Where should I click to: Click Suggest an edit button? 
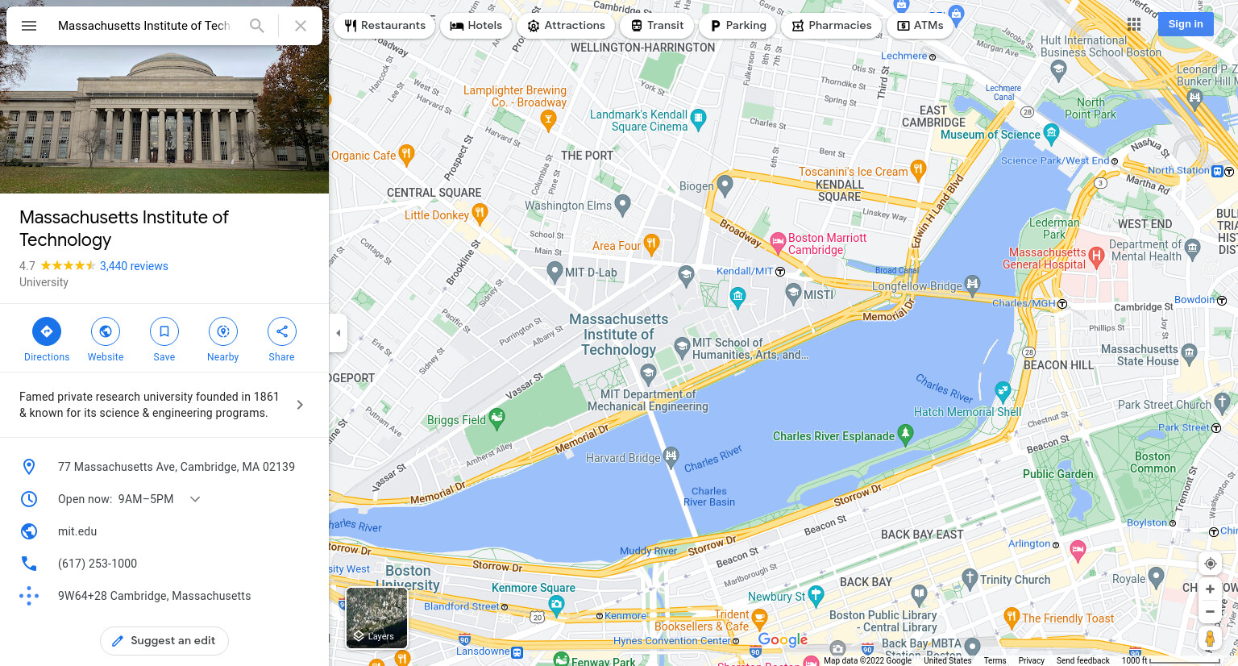pyautogui.click(x=164, y=641)
